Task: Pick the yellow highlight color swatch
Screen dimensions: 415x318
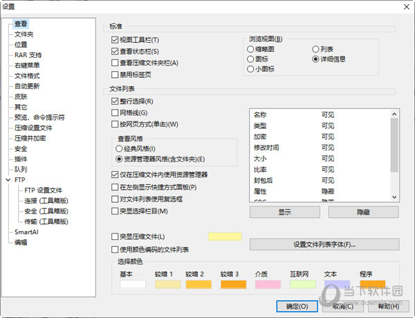Action: (x=225, y=237)
